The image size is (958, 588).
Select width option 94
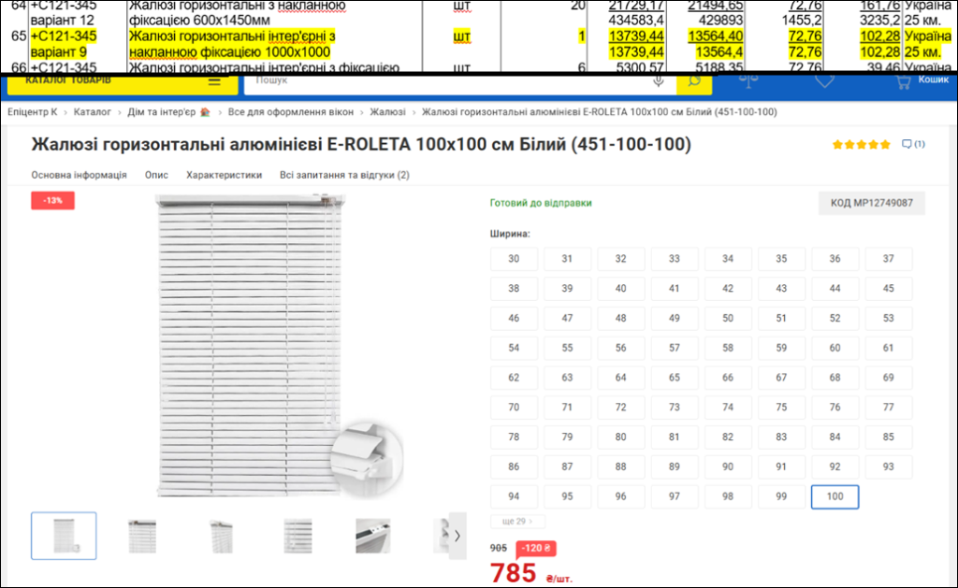[514, 496]
